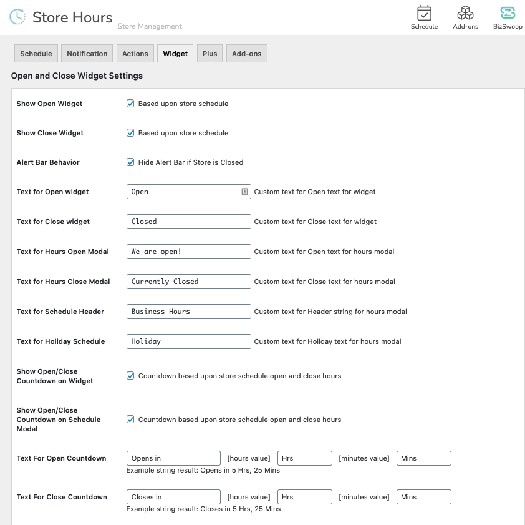Click the Hrs field for Open Countdown
Screen dimensions: 525x525
(x=305, y=458)
